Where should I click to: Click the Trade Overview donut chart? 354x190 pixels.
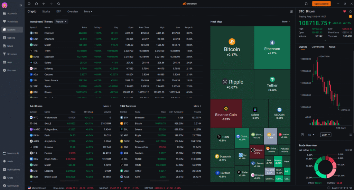pyautogui.click(x=325, y=167)
